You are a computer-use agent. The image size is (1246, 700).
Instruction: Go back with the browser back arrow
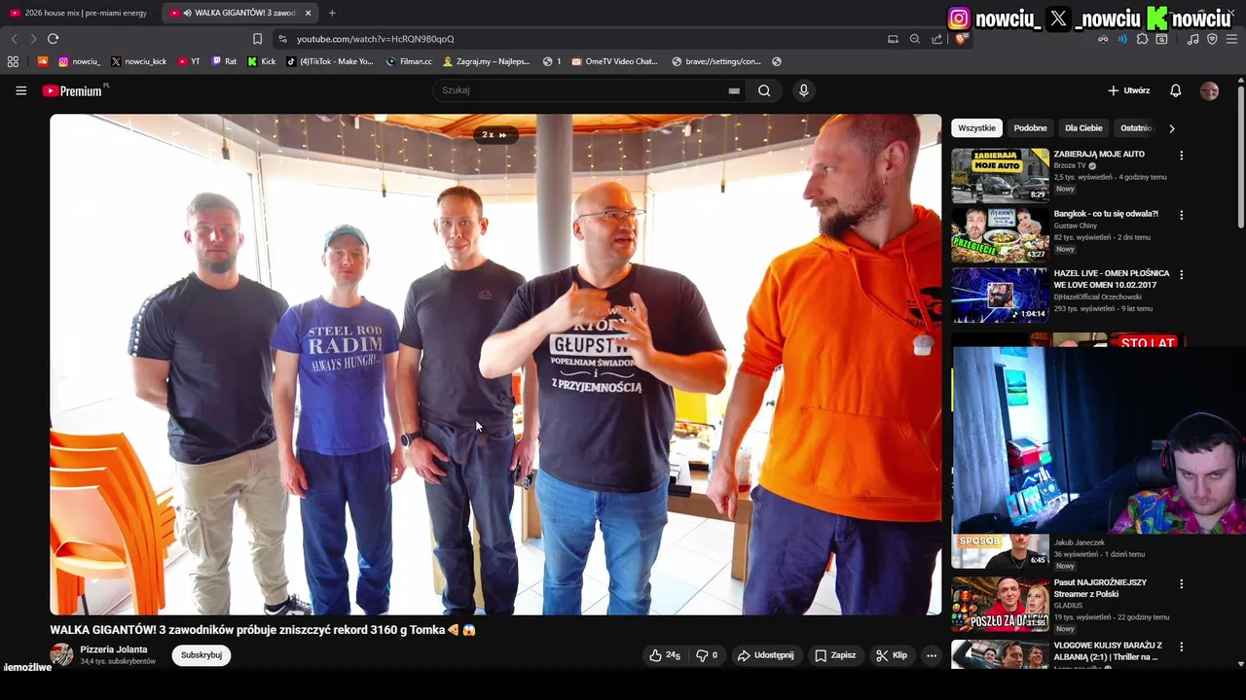point(14,39)
